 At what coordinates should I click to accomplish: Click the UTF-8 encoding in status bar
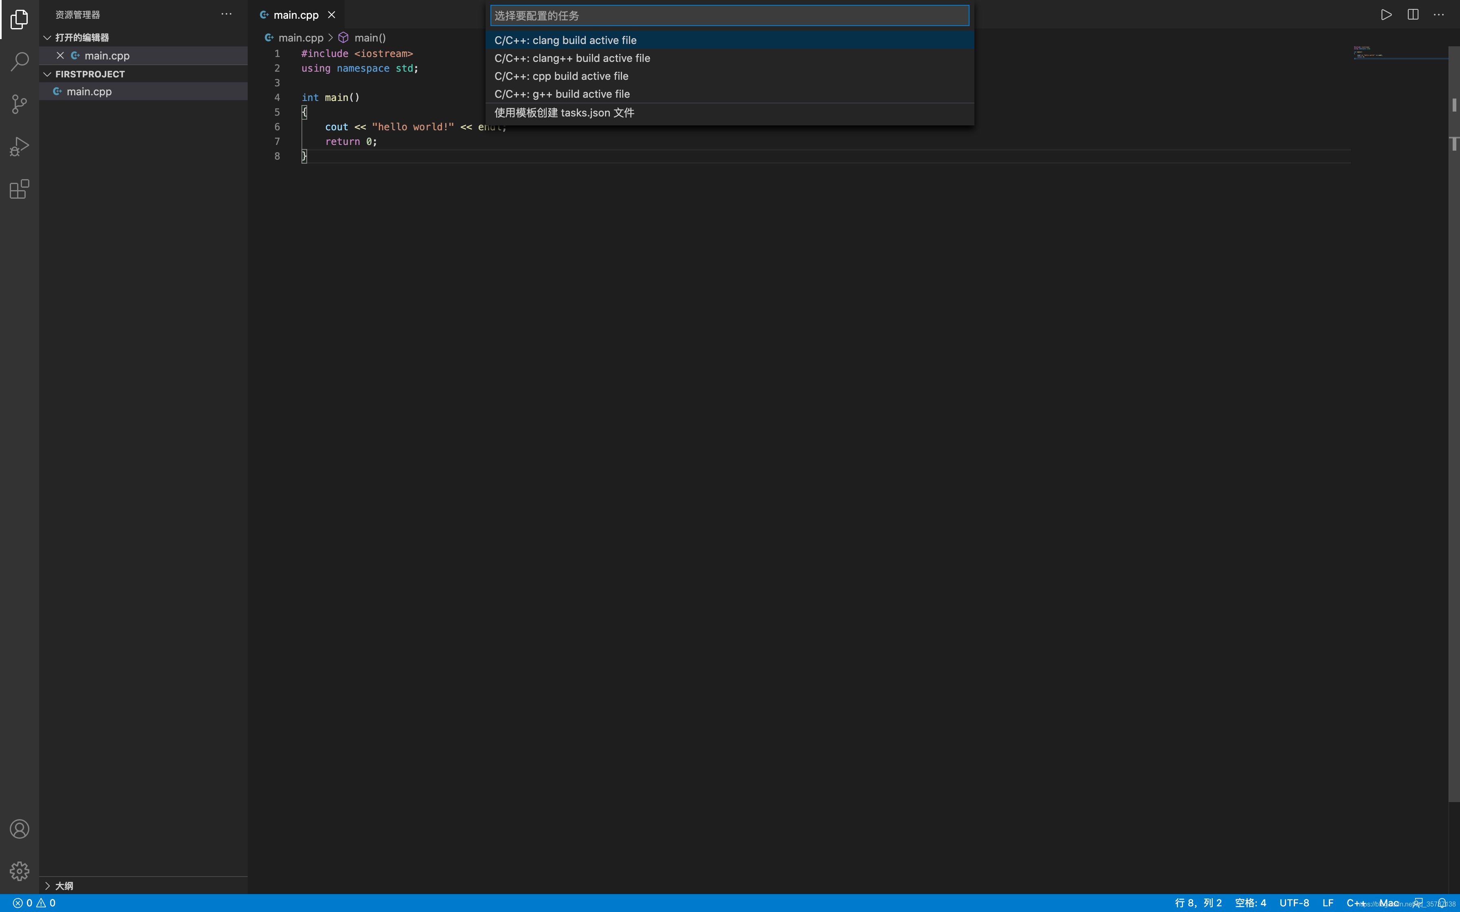(x=1294, y=903)
